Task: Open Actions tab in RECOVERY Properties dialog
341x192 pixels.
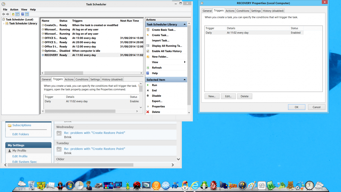Action: coord(230,11)
